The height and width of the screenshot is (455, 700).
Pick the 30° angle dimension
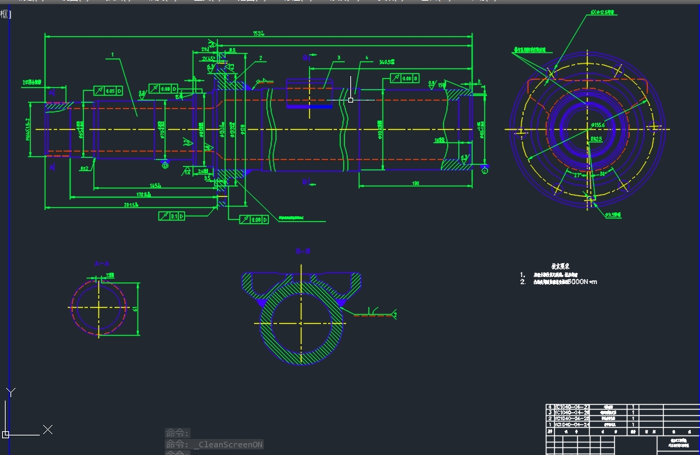pyautogui.click(x=603, y=174)
